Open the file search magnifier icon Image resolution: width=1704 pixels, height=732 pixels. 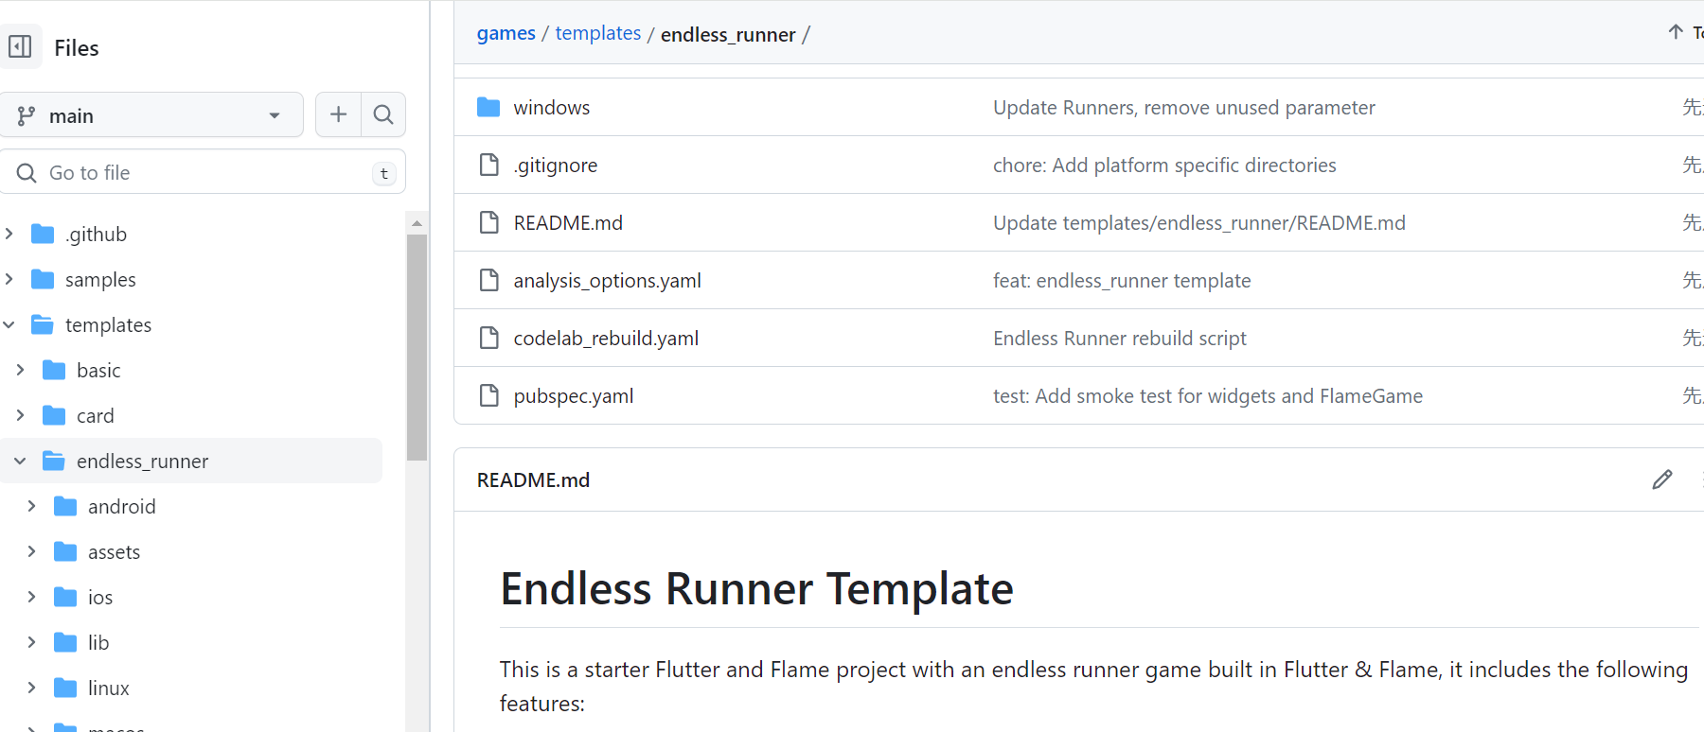pyautogui.click(x=383, y=114)
